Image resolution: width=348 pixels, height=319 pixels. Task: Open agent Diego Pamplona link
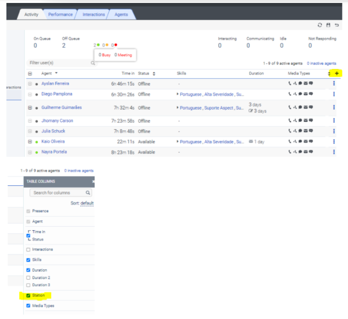pos(57,94)
